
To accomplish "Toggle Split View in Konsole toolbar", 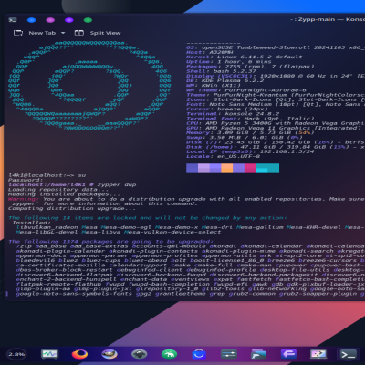I will (x=98, y=33).
